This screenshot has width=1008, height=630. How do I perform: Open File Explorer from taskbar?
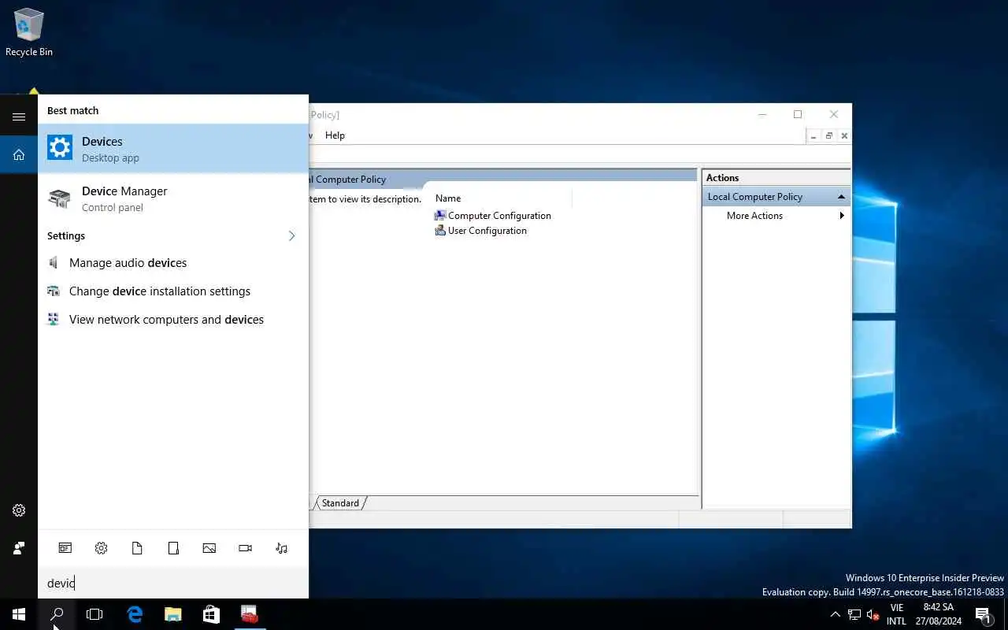coord(173,614)
